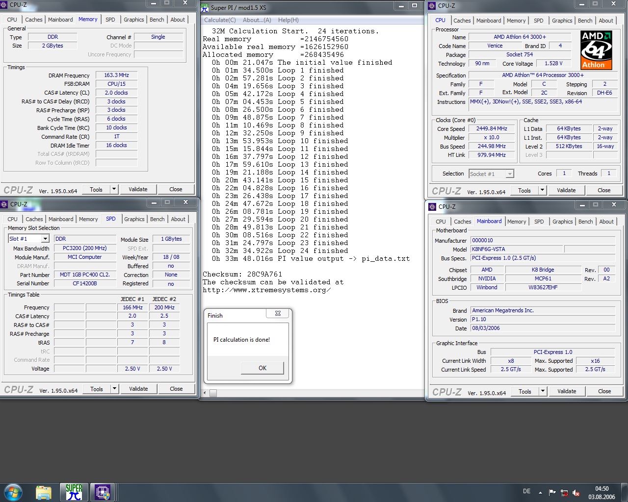Open CPU-Z chip icon on taskbar

(102, 492)
